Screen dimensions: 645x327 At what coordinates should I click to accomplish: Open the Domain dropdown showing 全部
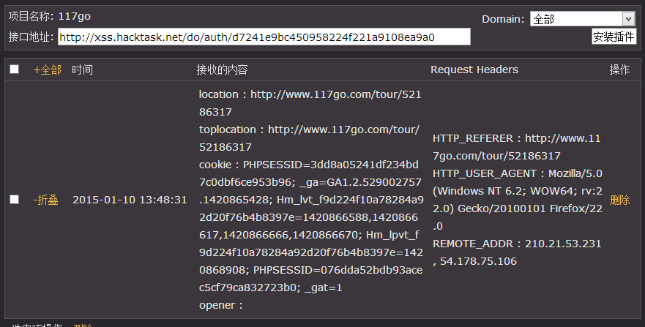583,19
